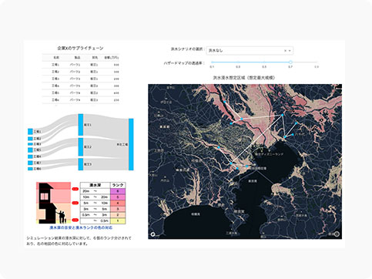Open the Mapbox logo on the map
The image size is (372, 279).
[152, 234]
